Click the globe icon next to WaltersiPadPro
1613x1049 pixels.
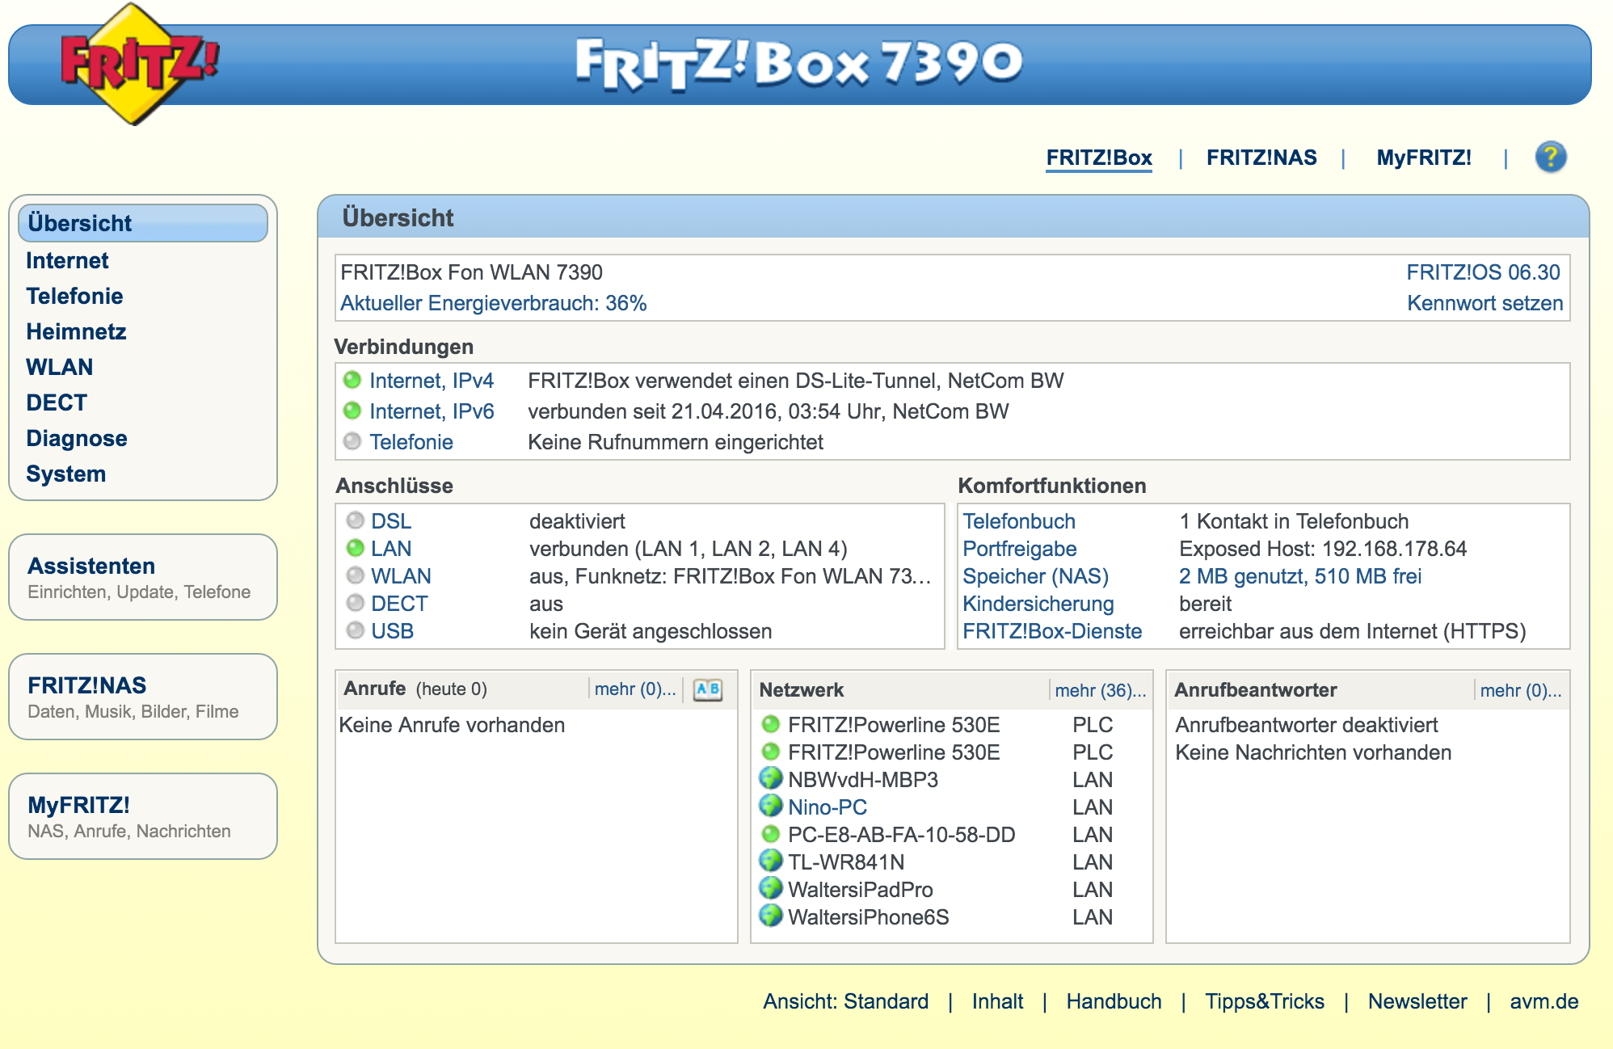pyautogui.click(x=771, y=888)
